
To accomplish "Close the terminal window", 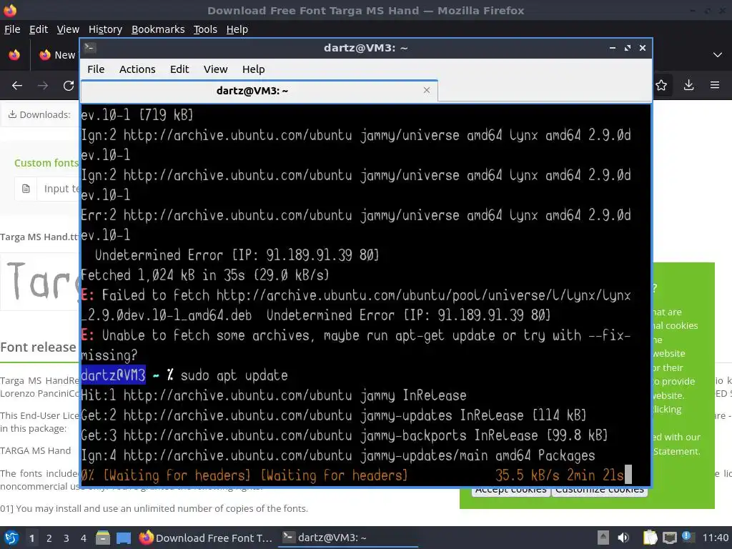I will pos(643,48).
